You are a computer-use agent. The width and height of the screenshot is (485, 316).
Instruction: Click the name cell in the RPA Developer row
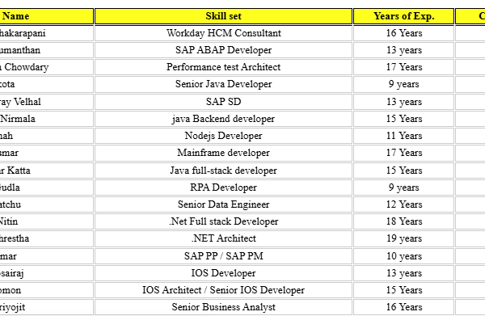pyautogui.click(x=46, y=187)
